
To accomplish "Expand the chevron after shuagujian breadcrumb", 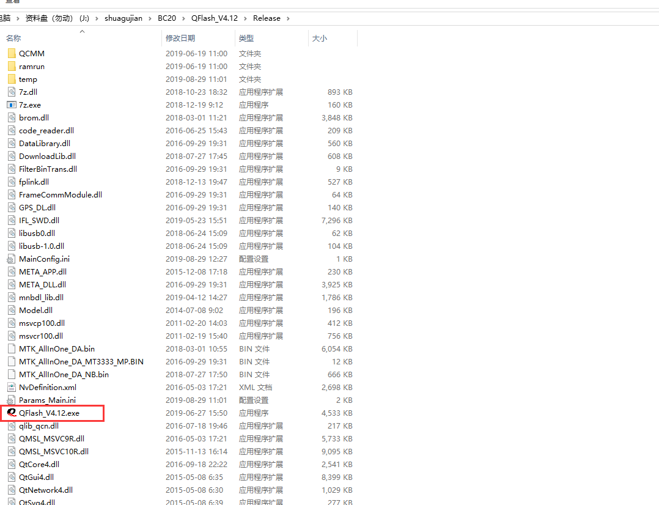I will 150,18.
